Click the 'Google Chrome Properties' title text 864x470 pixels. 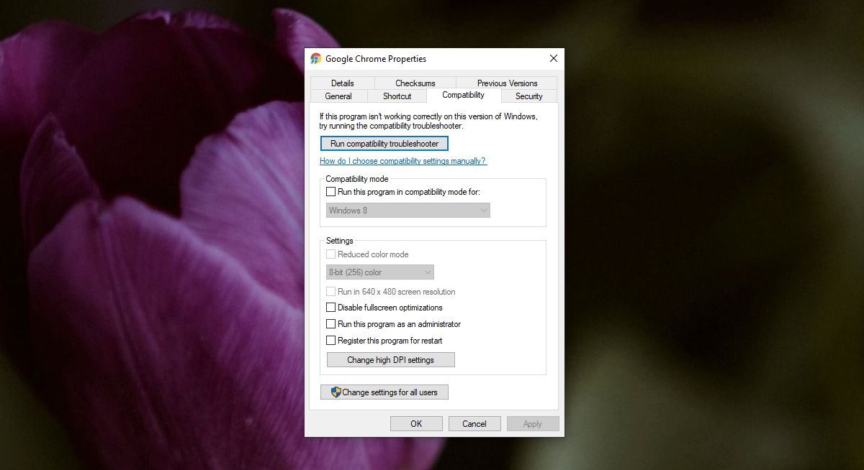[376, 59]
